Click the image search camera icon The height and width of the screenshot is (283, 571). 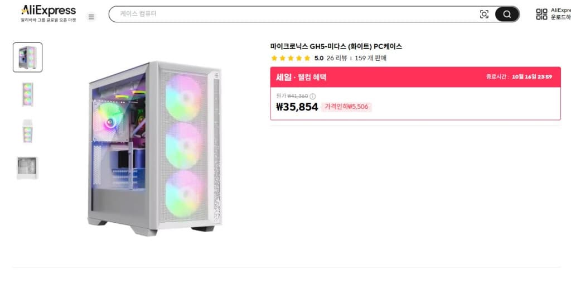(484, 14)
